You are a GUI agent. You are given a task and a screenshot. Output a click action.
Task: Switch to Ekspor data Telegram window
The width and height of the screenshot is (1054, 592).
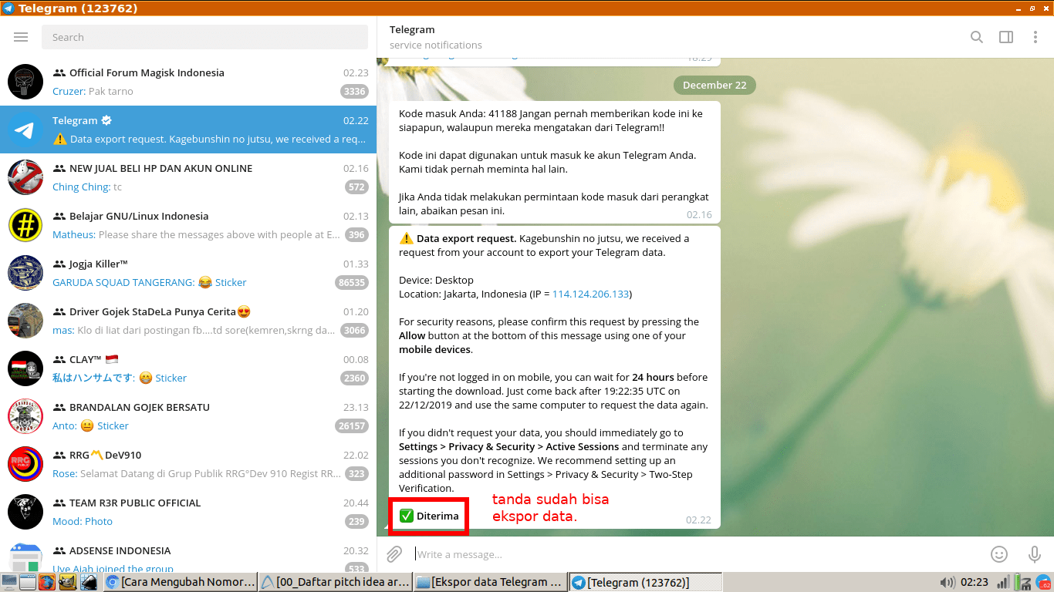pyautogui.click(x=491, y=582)
